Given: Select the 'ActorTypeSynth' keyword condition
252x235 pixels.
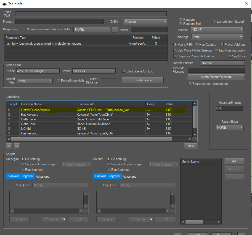Looking at the screenshot, I should tap(99, 133).
